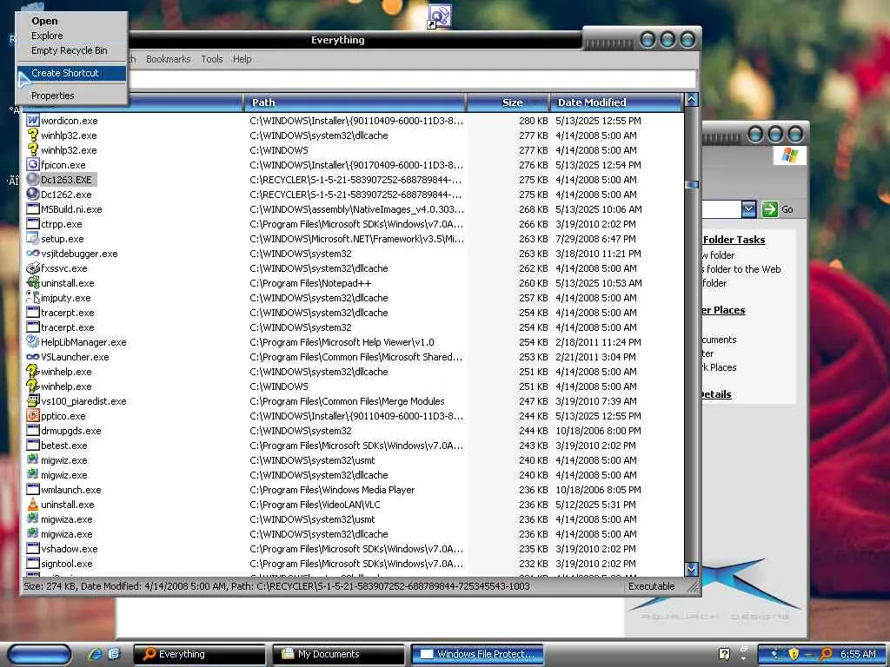Viewport: 890px width, 667px height.
Task: Click the wordicon.exe file icon
Action: tap(33, 120)
